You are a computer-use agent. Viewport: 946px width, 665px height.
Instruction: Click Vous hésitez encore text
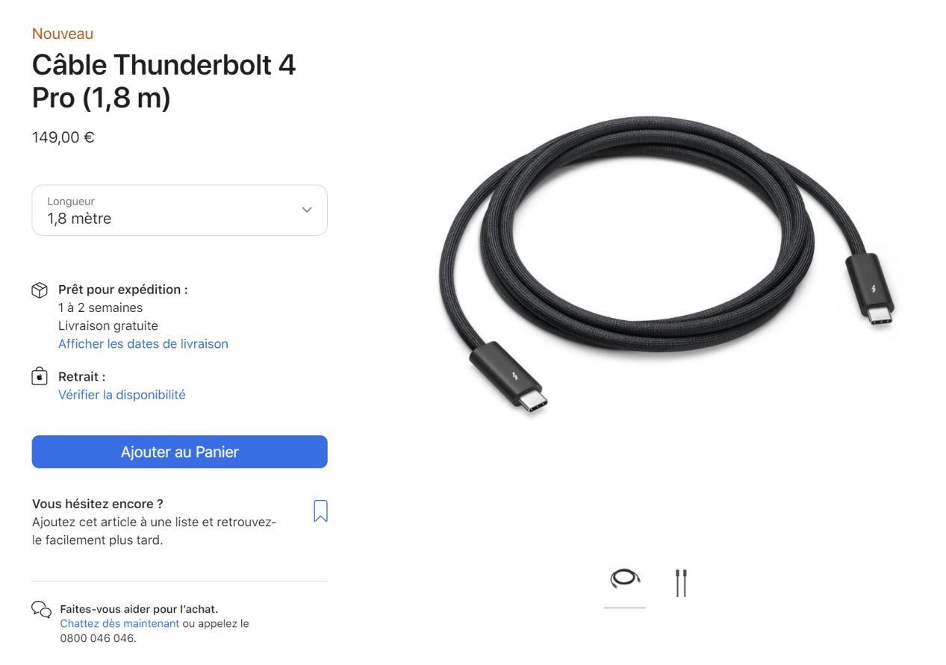tap(98, 504)
